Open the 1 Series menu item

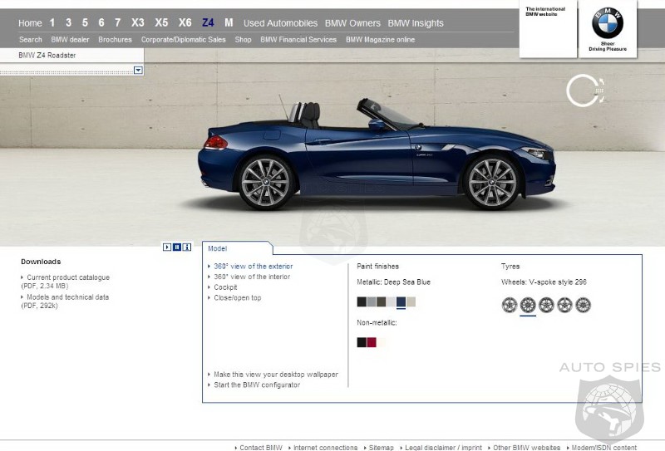pos(52,22)
